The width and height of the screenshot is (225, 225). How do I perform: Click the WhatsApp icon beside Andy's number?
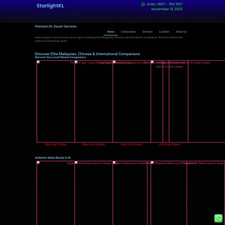click(143, 4)
